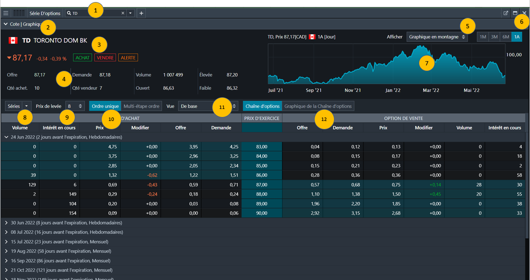Open the hamburger menu icon
530x280 pixels.
[6, 13]
